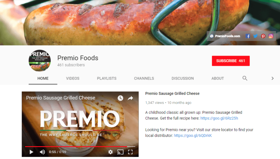Image resolution: width=280 pixels, height=159 pixels.
Task: Open the goo.gl/6QDrkK store locator link
Action: tap(193, 135)
